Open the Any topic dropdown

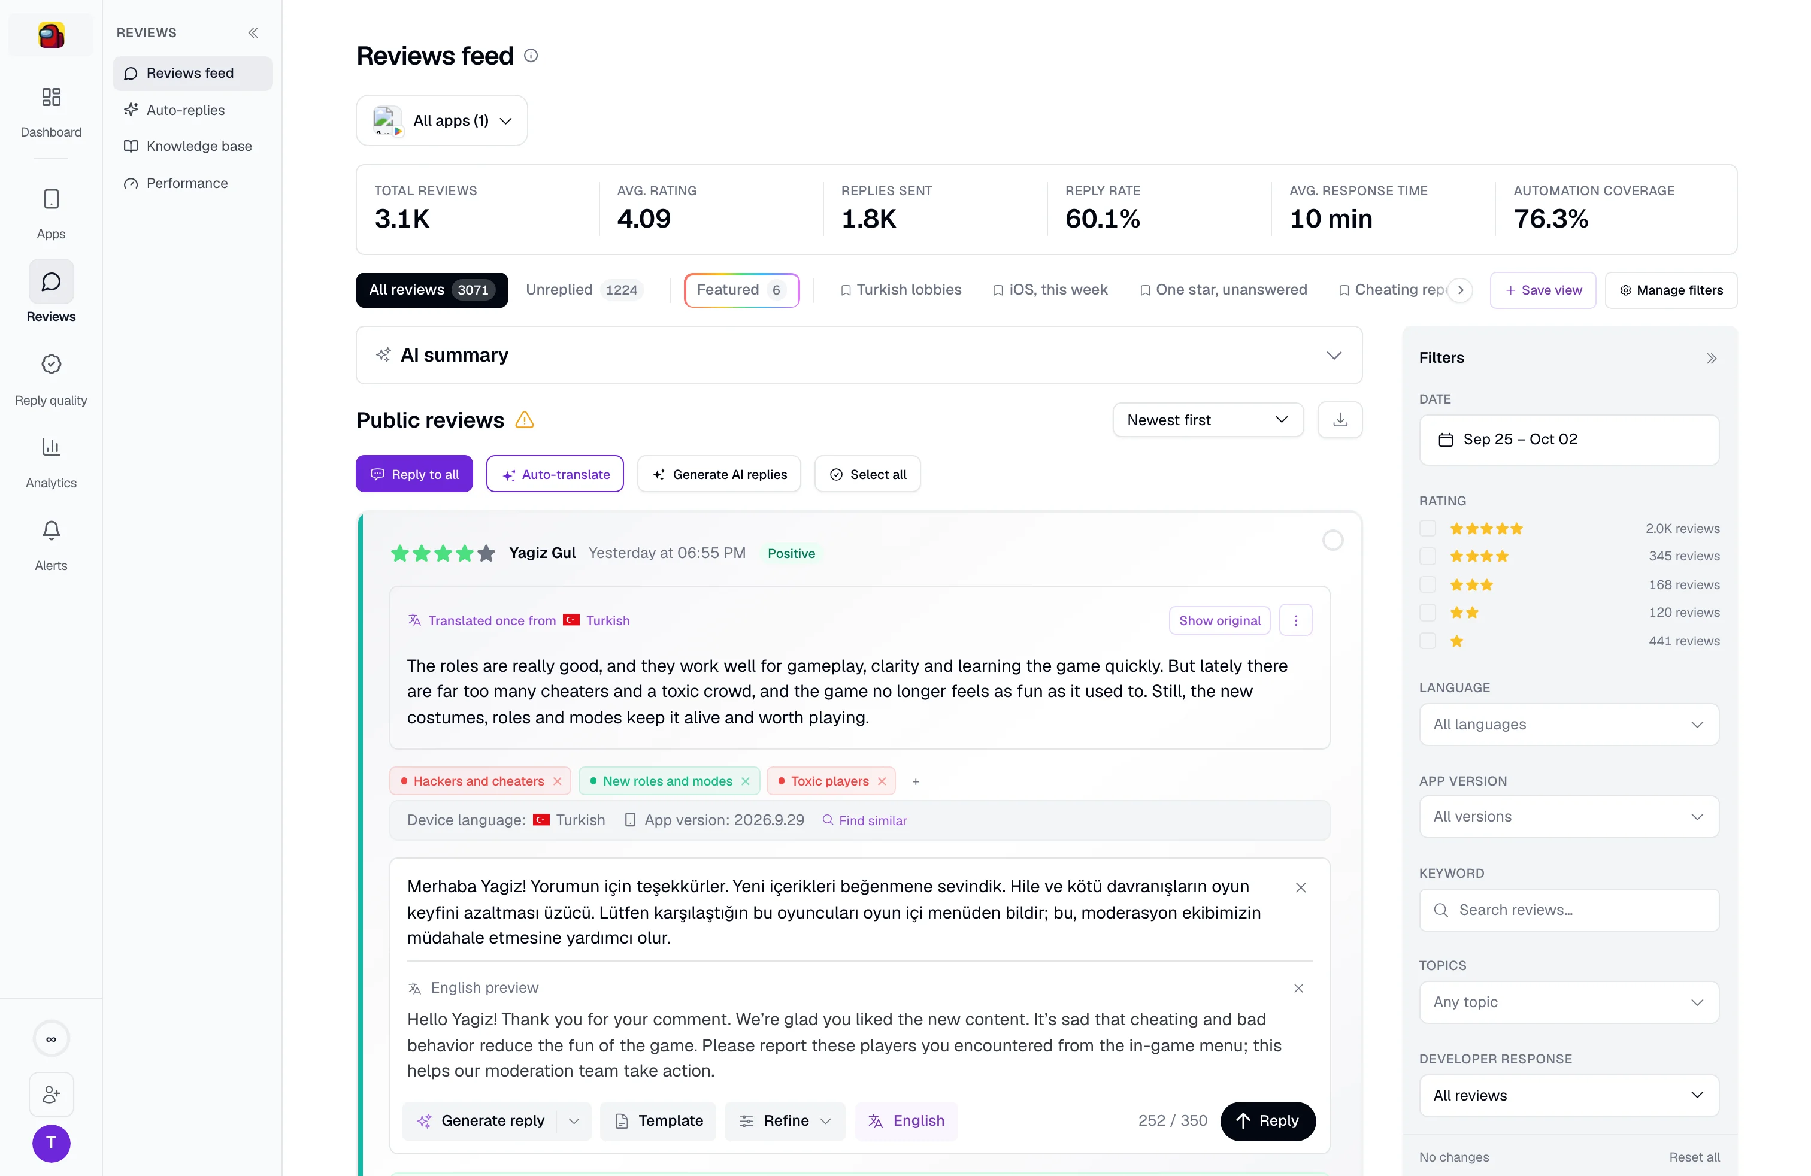[1569, 1002]
